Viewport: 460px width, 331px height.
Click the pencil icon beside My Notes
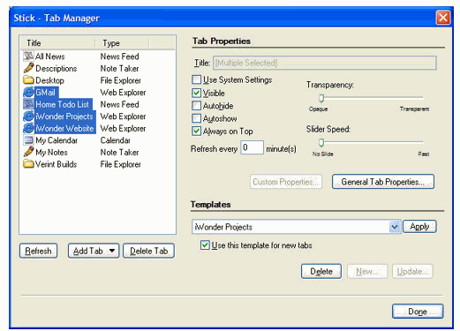pyautogui.click(x=28, y=152)
